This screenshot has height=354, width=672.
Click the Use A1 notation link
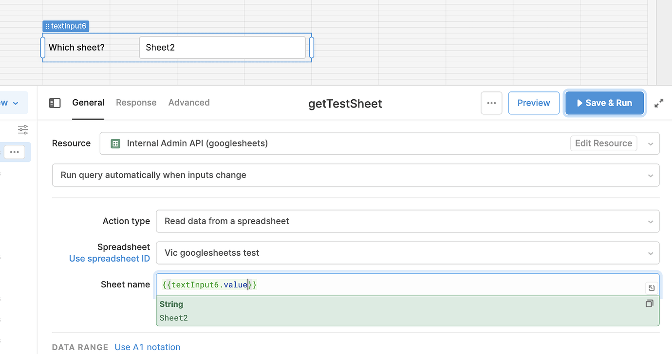[147, 347]
